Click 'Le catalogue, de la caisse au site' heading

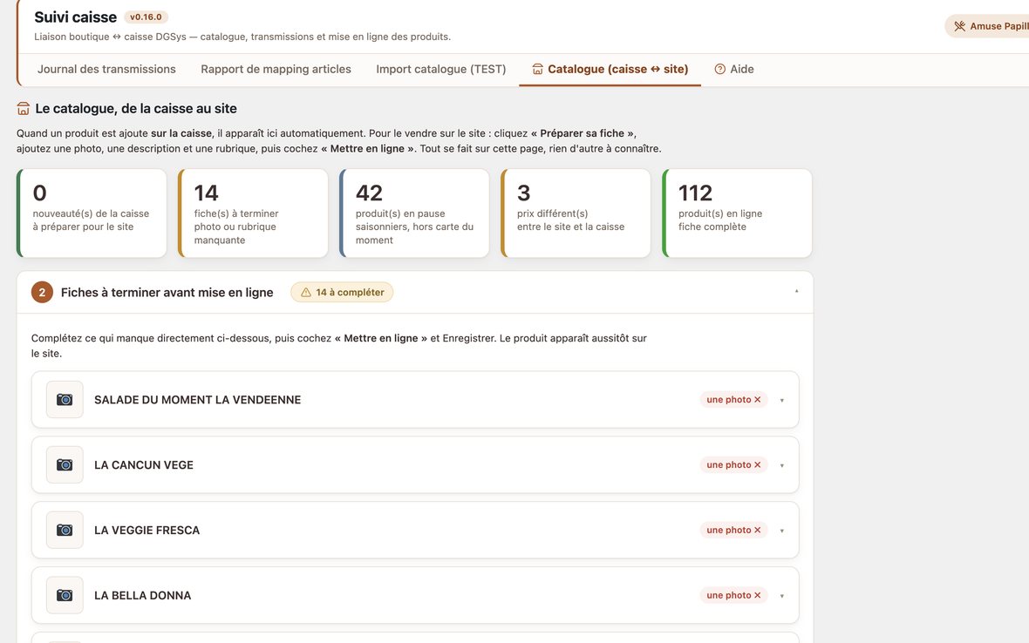[136, 108]
